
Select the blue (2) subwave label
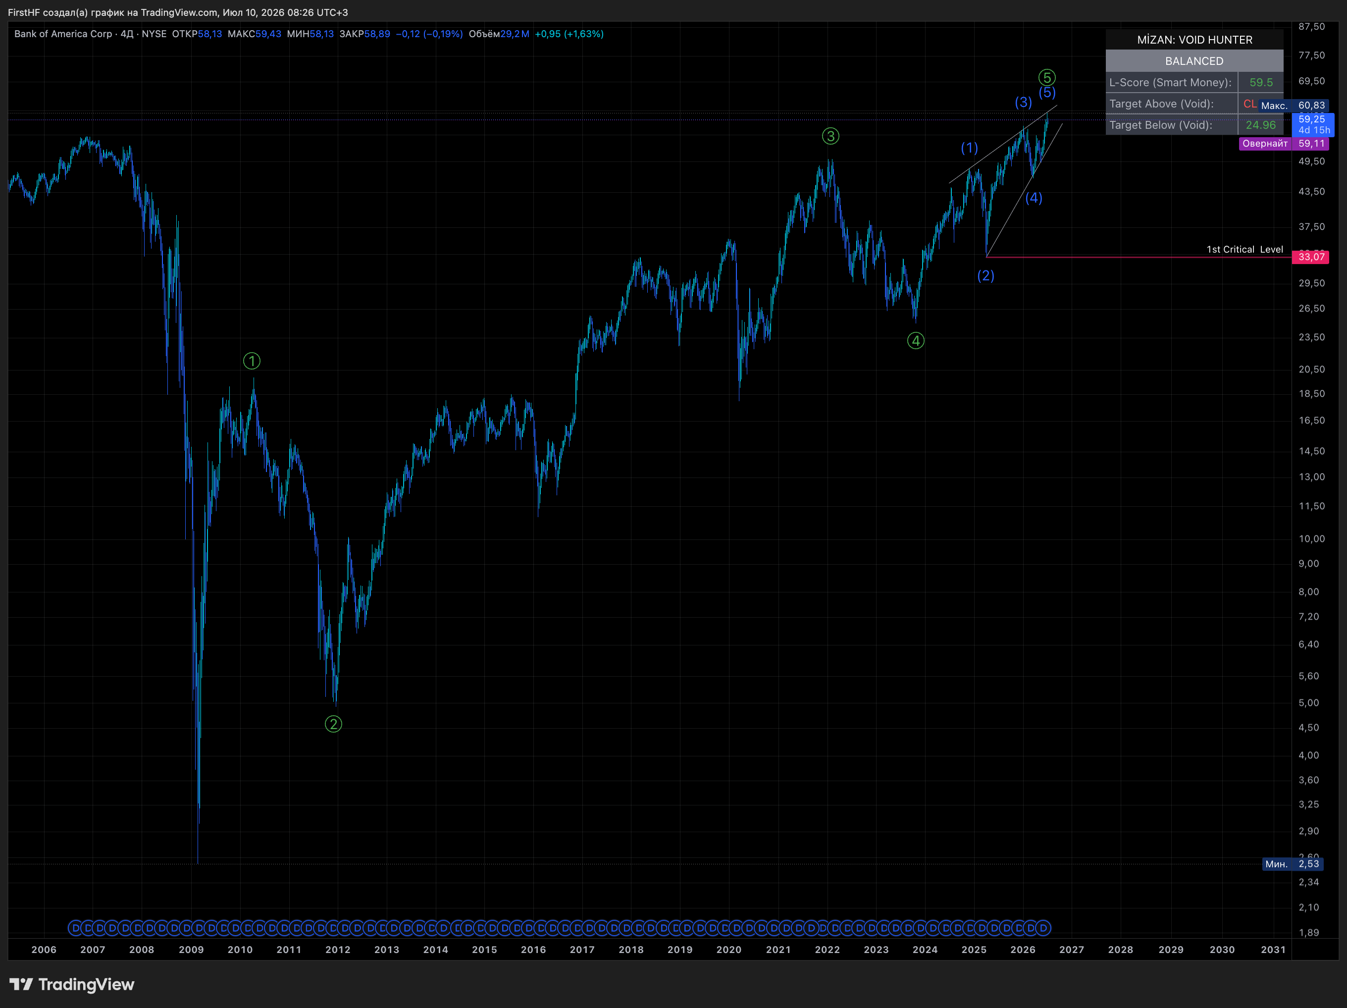point(986,275)
